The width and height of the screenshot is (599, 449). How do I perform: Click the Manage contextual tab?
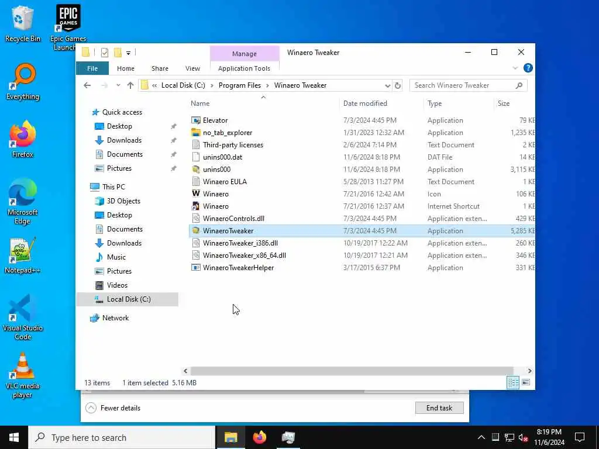click(245, 54)
